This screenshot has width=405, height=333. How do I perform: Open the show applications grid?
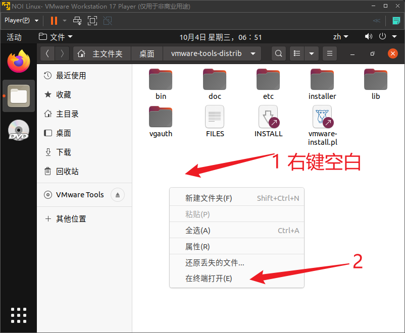[19, 314]
